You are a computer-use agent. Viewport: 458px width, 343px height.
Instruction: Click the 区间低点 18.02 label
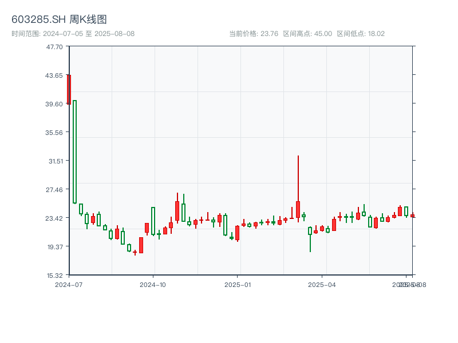tap(361, 34)
